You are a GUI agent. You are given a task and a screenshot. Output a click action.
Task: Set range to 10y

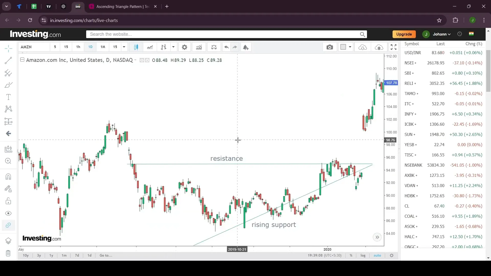pos(26,255)
